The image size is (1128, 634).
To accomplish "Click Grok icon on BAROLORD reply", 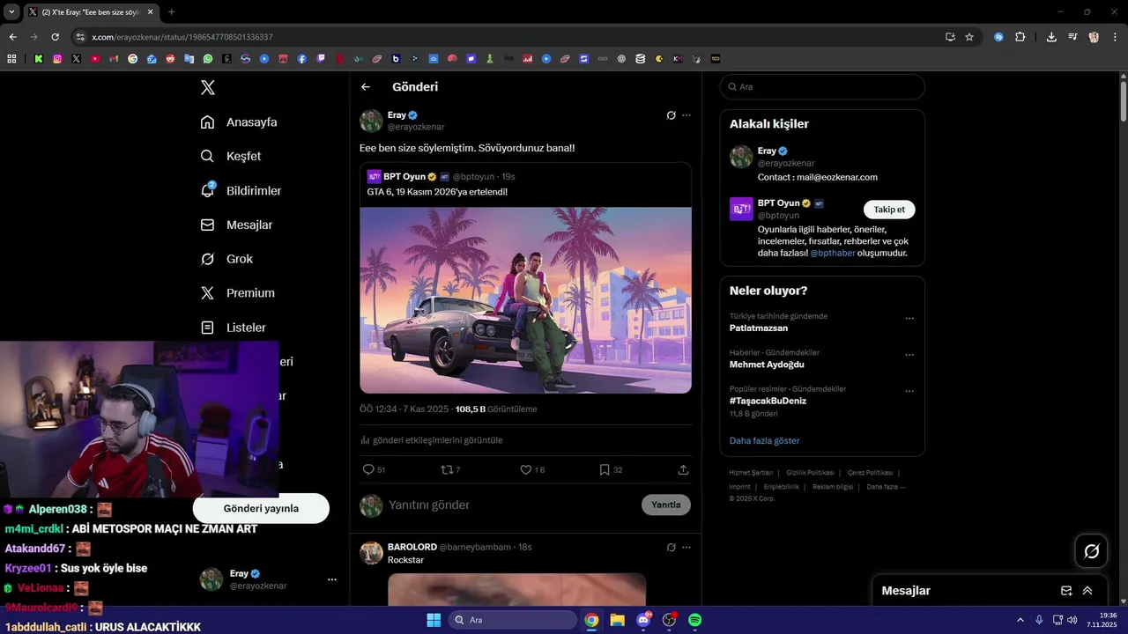I will 671,547.
